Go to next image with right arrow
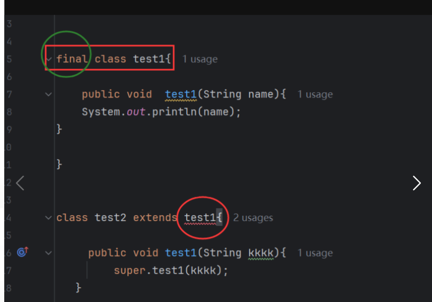The width and height of the screenshot is (432, 302). 417,183
